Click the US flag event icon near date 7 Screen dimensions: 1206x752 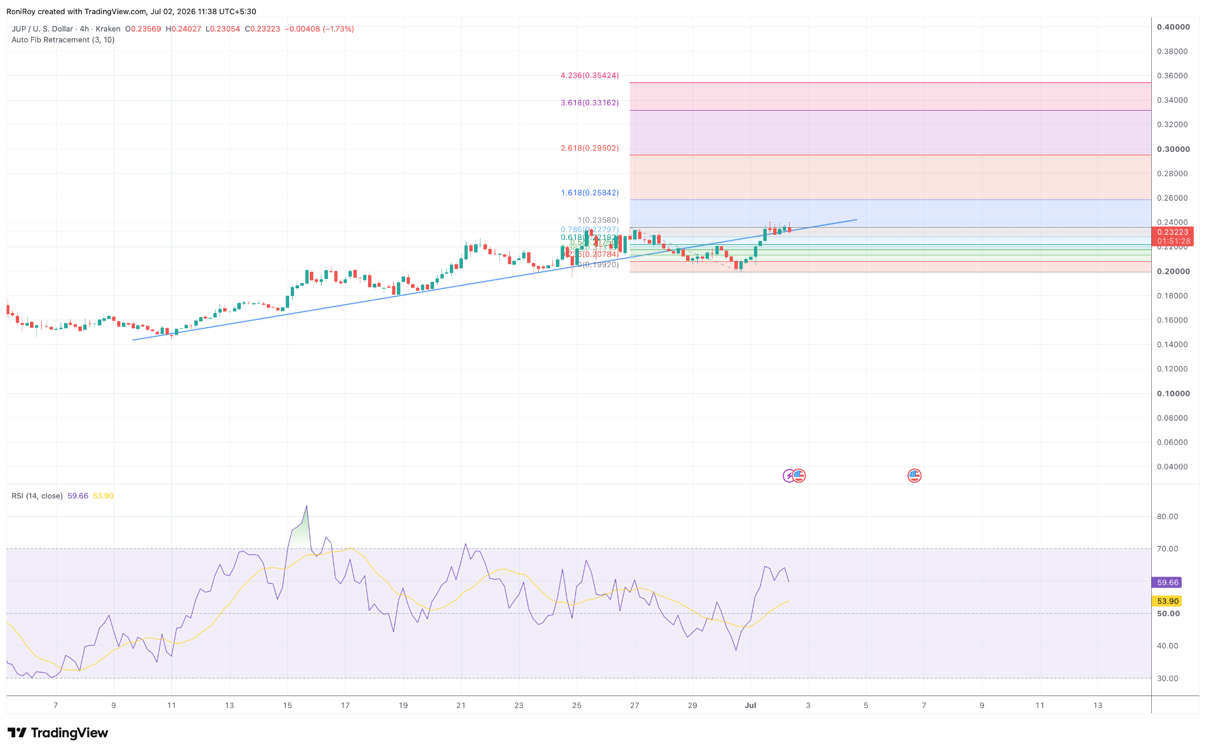click(914, 475)
